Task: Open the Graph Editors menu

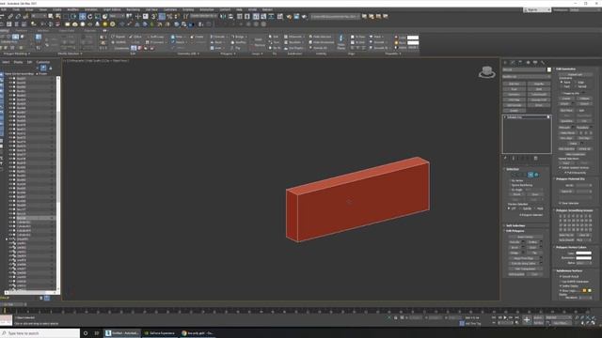Action: (x=112, y=9)
